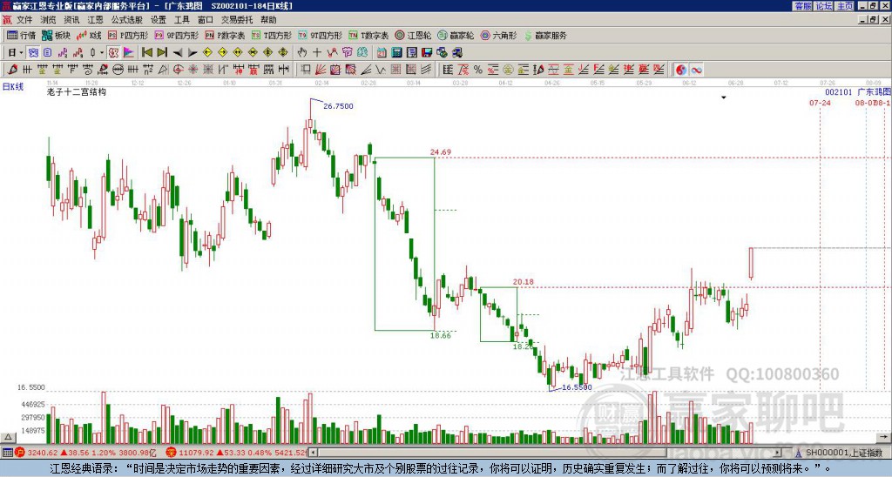Jump to first bar with green skip-back icon
The height and width of the screenshot is (477, 892).
click(x=146, y=52)
